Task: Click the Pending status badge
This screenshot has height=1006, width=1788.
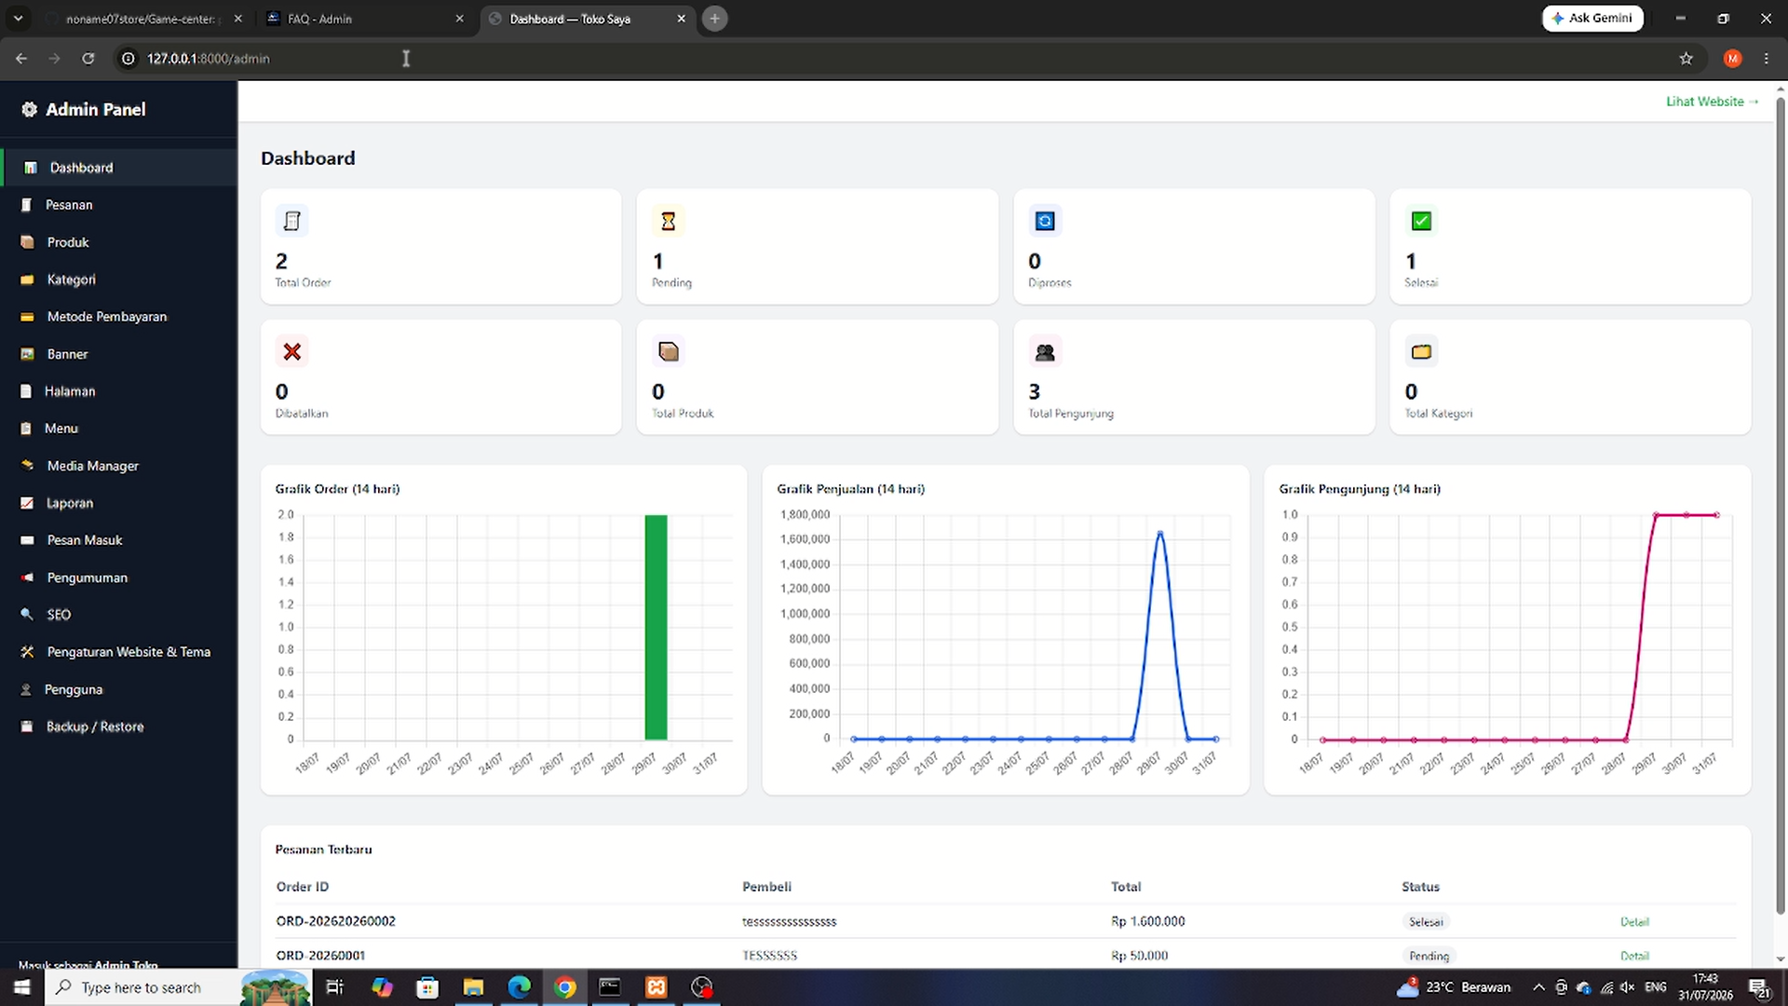Action: point(1429,956)
